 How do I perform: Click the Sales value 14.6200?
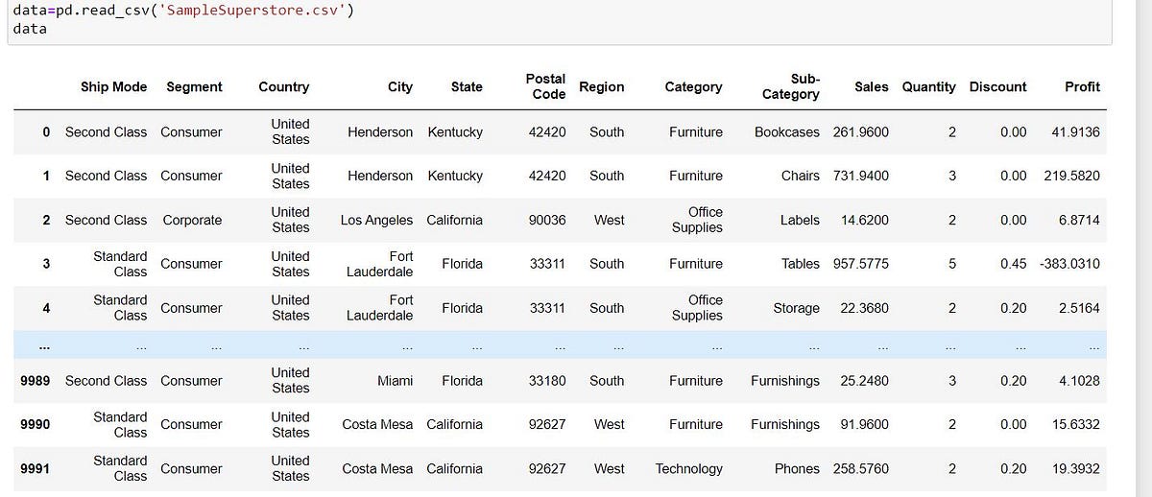(865, 220)
